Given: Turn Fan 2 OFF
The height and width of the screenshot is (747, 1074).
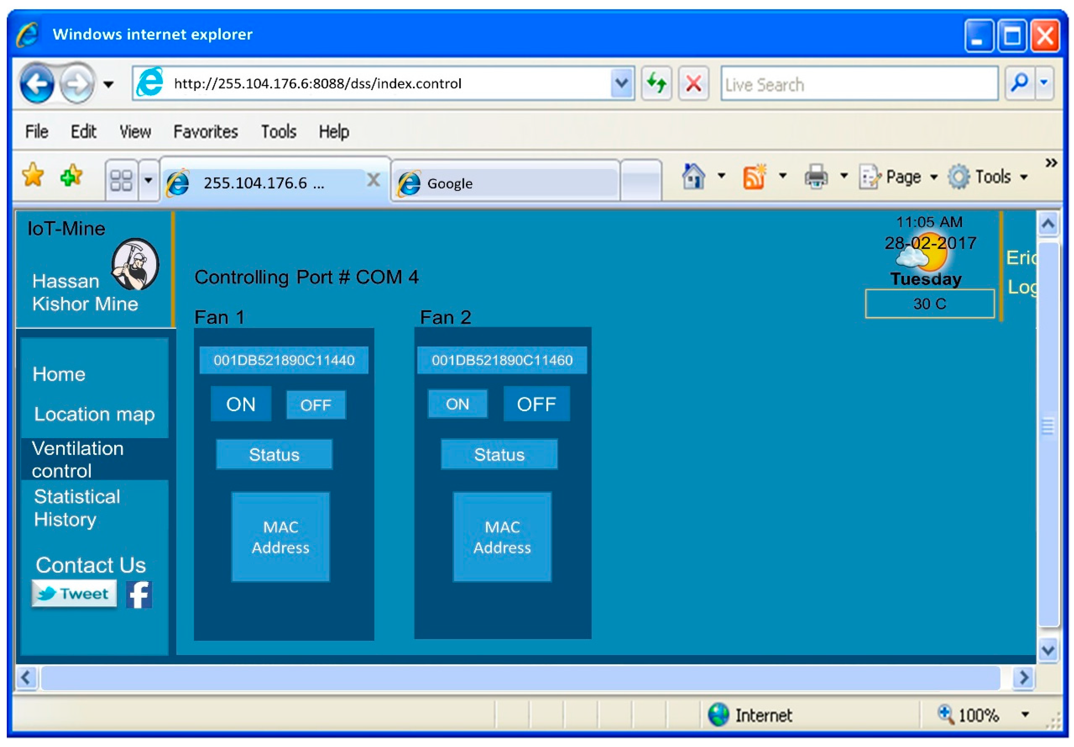Looking at the screenshot, I should [x=536, y=404].
